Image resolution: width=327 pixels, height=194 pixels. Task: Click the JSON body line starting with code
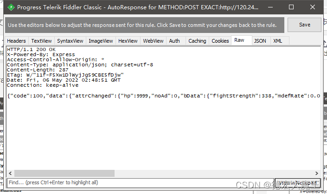(x=163, y=96)
